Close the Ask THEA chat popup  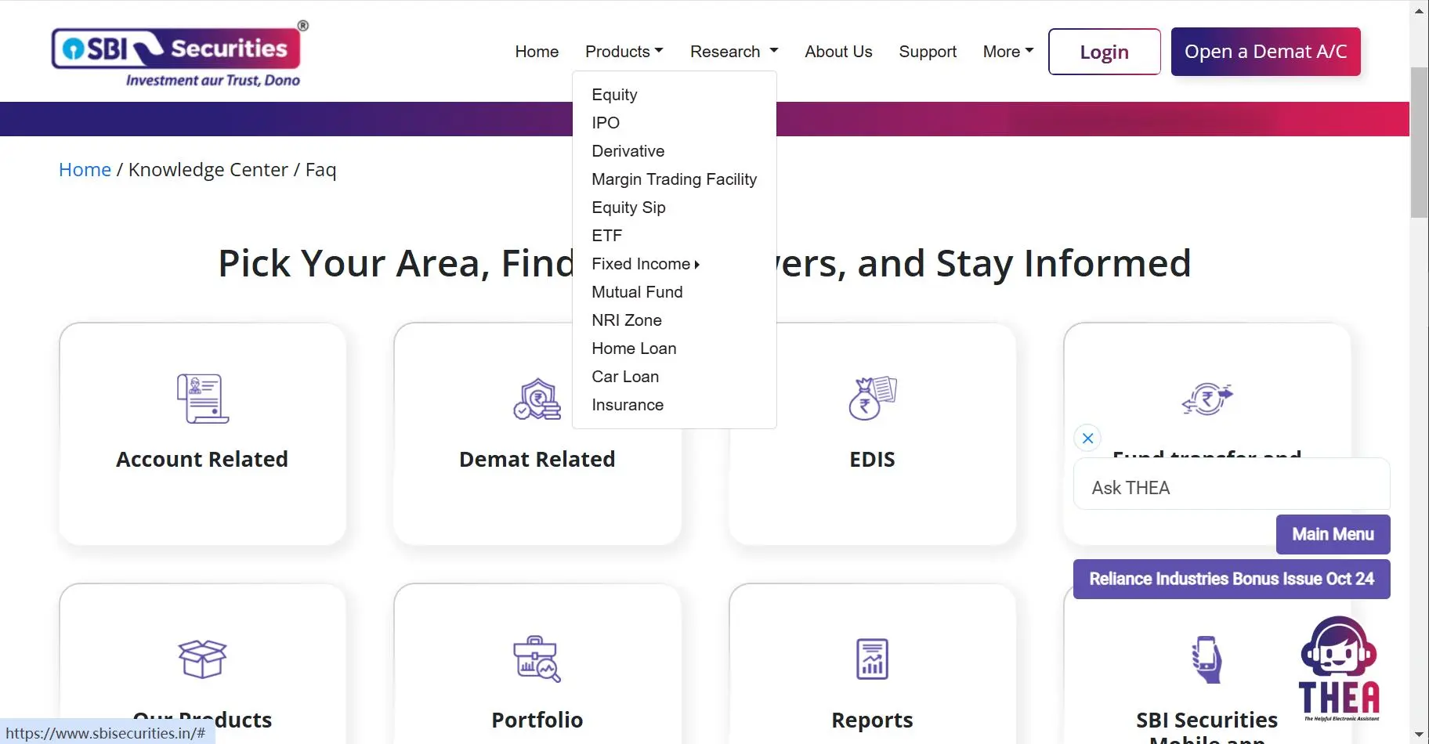tap(1087, 438)
